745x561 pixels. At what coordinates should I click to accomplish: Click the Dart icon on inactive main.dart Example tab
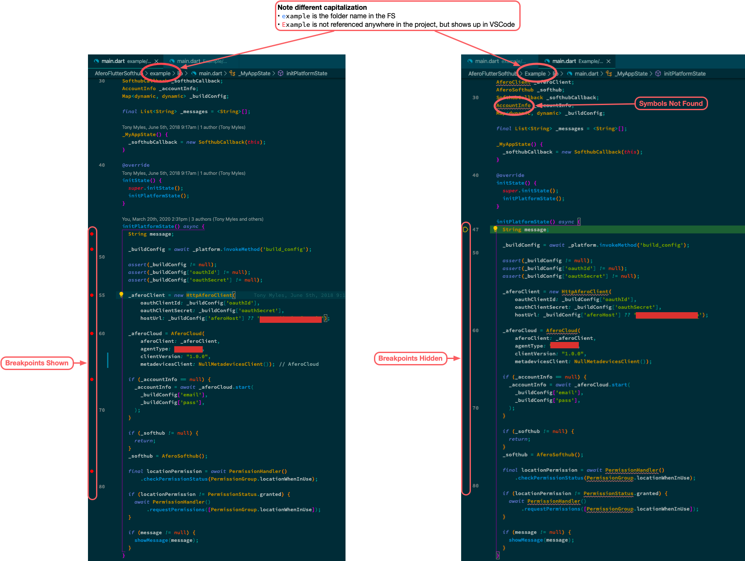(x=172, y=61)
